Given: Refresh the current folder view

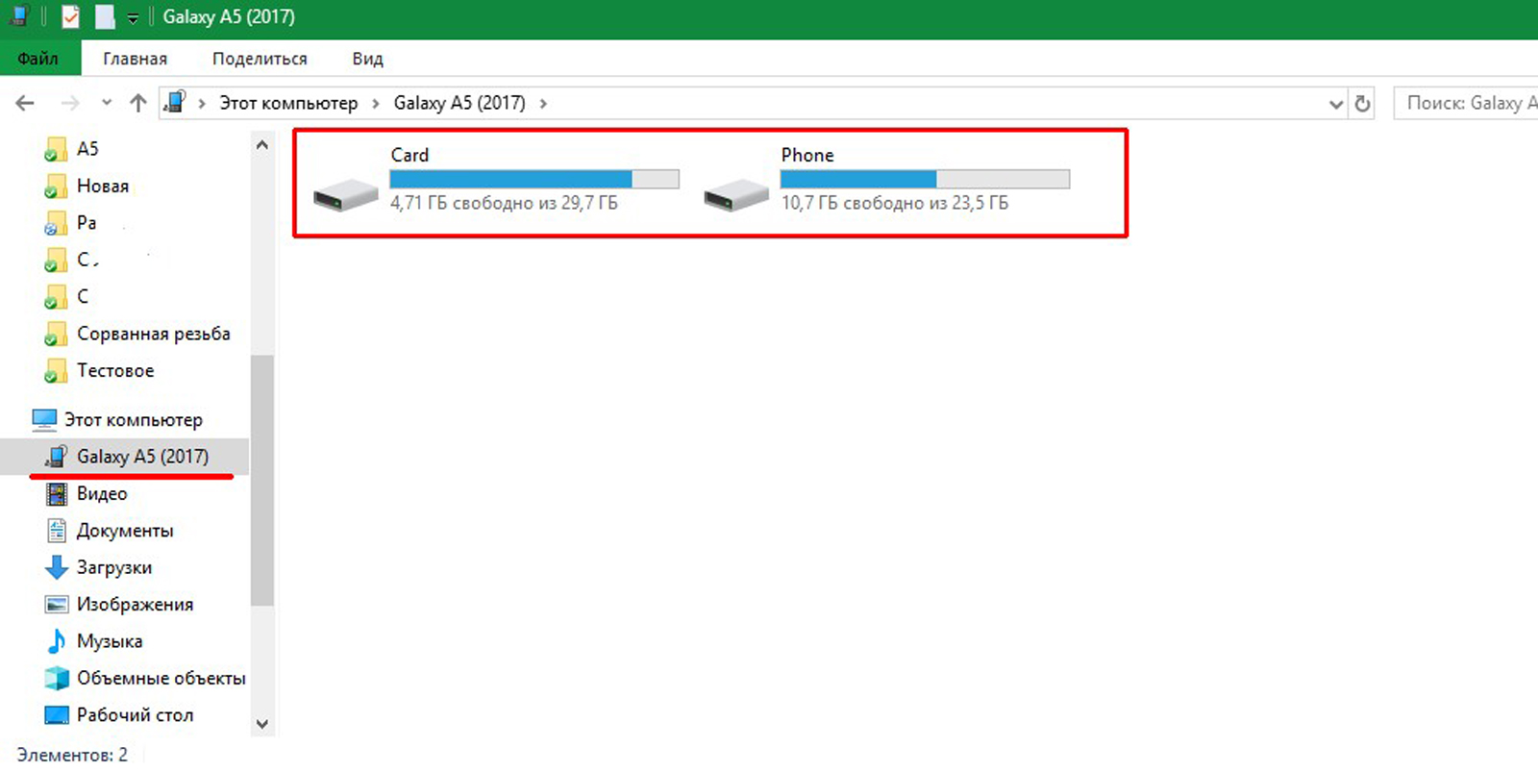Looking at the screenshot, I should click(1362, 104).
